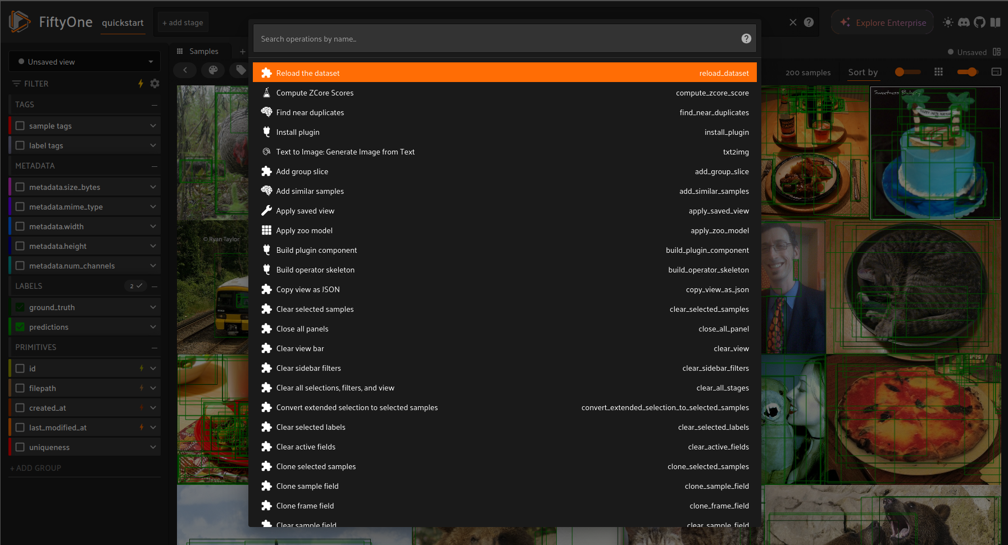Click the add stage button
This screenshot has height=545, width=1008.
tap(183, 22)
